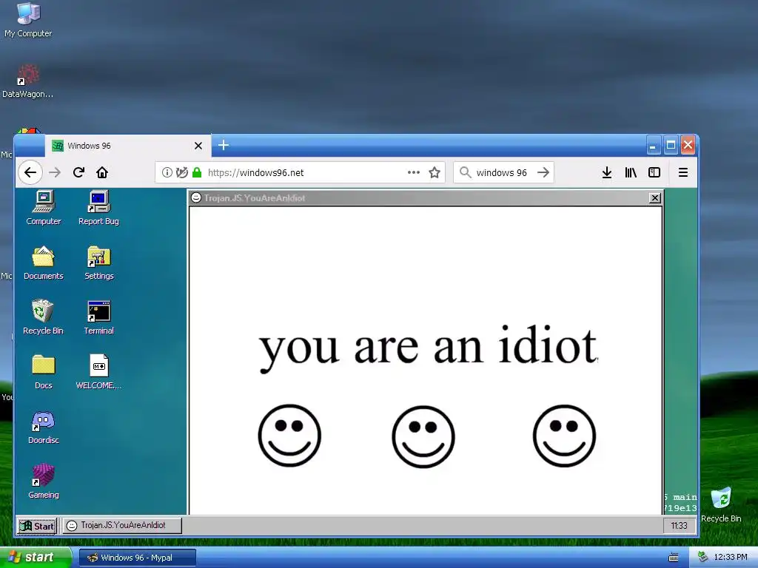Select Trojan.JS.YouAreAnIdiot in Windows 96 taskbar

coord(122,526)
